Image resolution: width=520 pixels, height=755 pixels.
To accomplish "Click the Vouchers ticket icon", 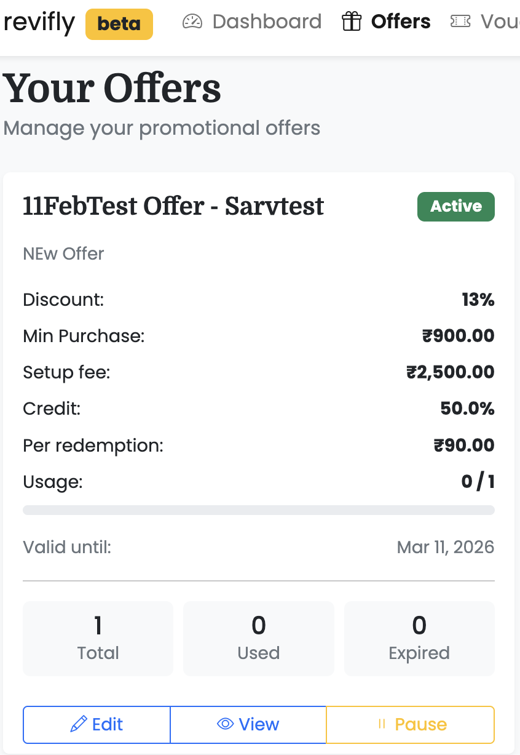I will pyautogui.click(x=460, y=21).
